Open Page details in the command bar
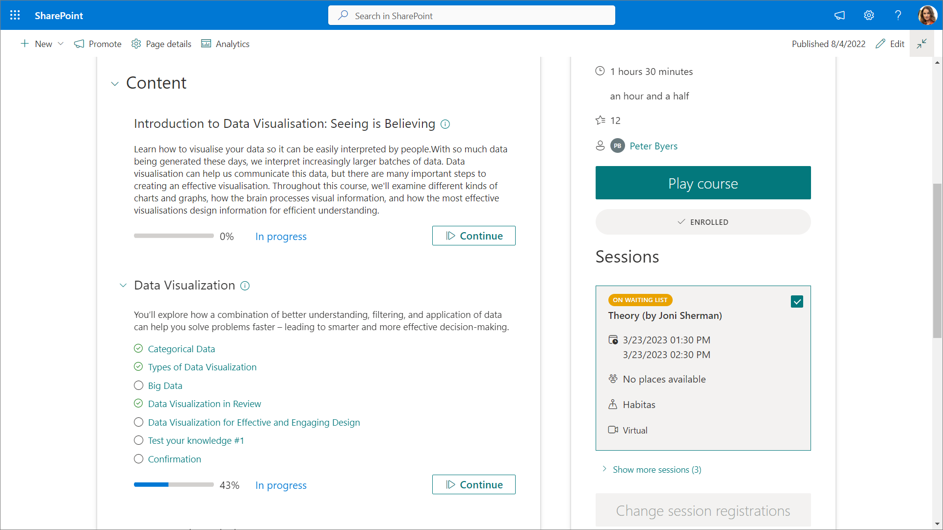Screen dimensions: 943x530 [x=161, y=44]
